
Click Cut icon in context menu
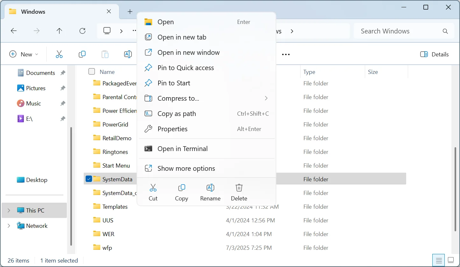point(153,188)
